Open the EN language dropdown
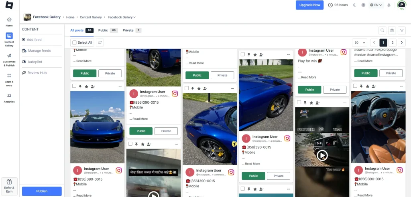The height and width of the screenshot is (197, 411). [376, 5]
